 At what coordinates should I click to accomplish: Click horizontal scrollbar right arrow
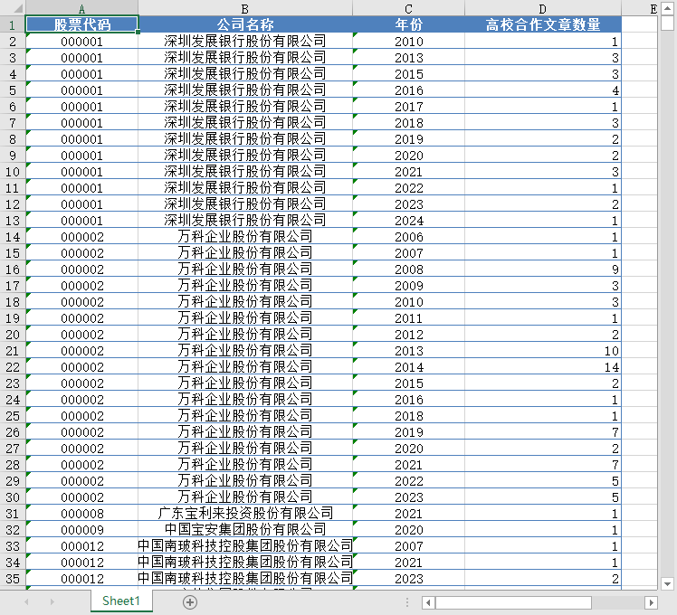pyautogui.click(x=651, y=602)
